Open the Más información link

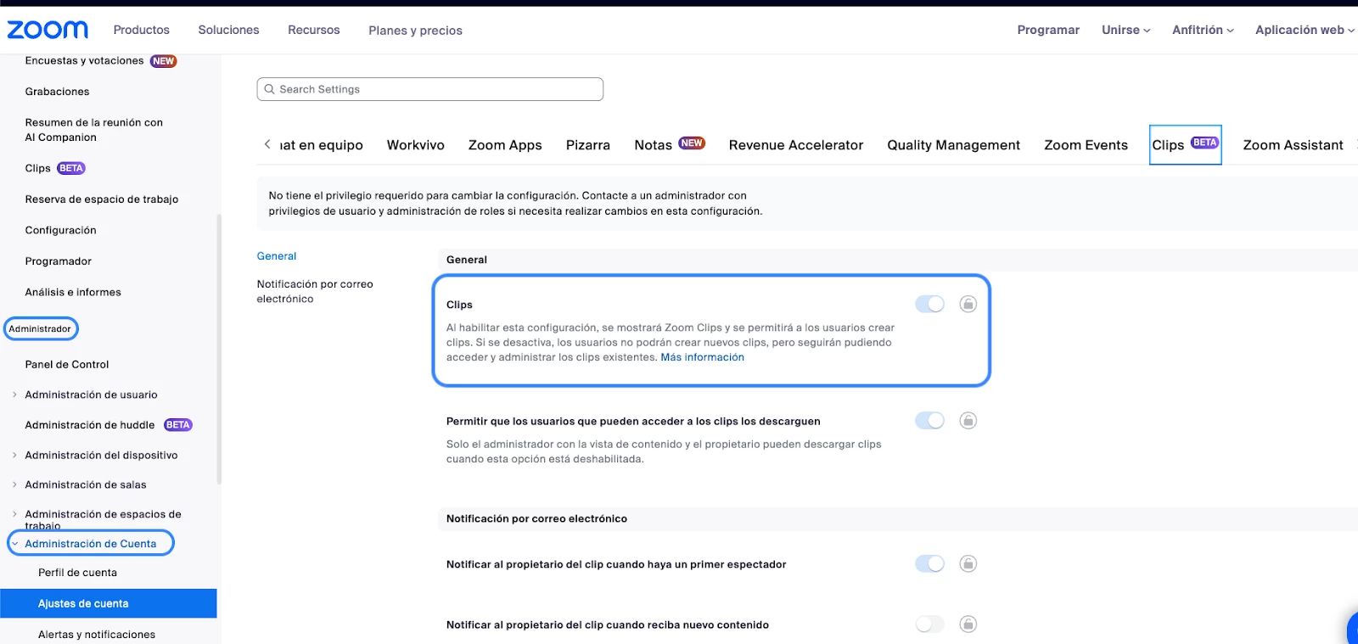[702, 357]
